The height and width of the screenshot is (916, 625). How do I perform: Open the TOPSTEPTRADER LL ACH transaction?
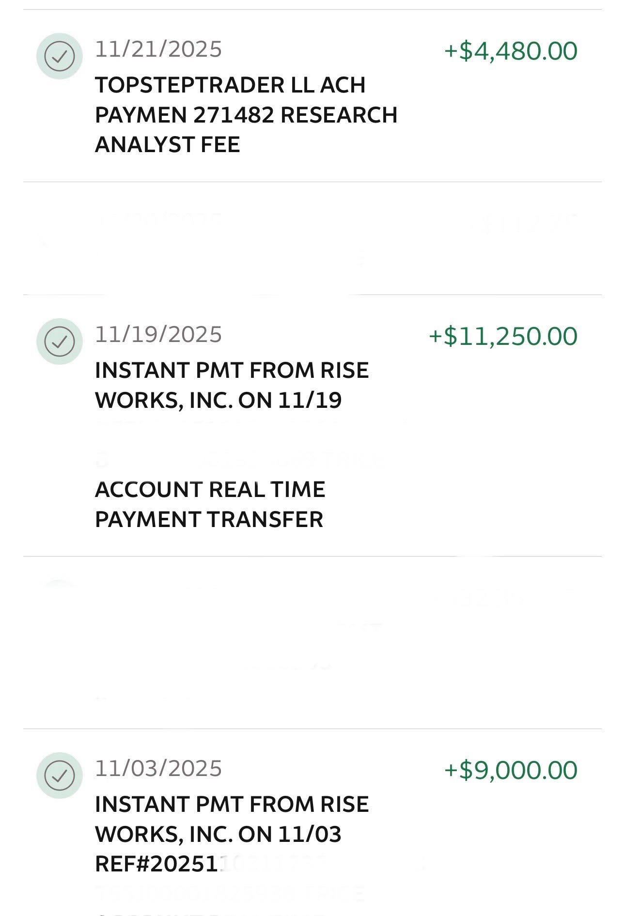(x=230, y=85)
